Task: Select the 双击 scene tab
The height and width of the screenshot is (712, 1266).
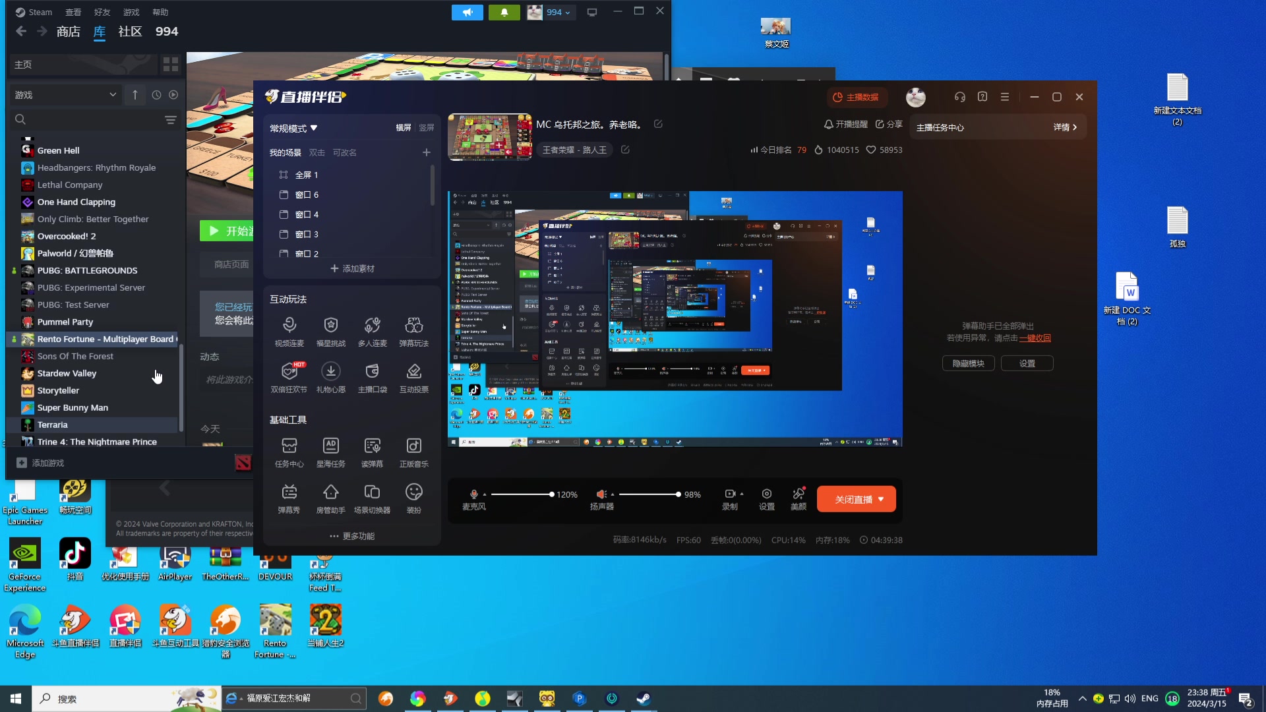Action: click(x=316, y=153)
